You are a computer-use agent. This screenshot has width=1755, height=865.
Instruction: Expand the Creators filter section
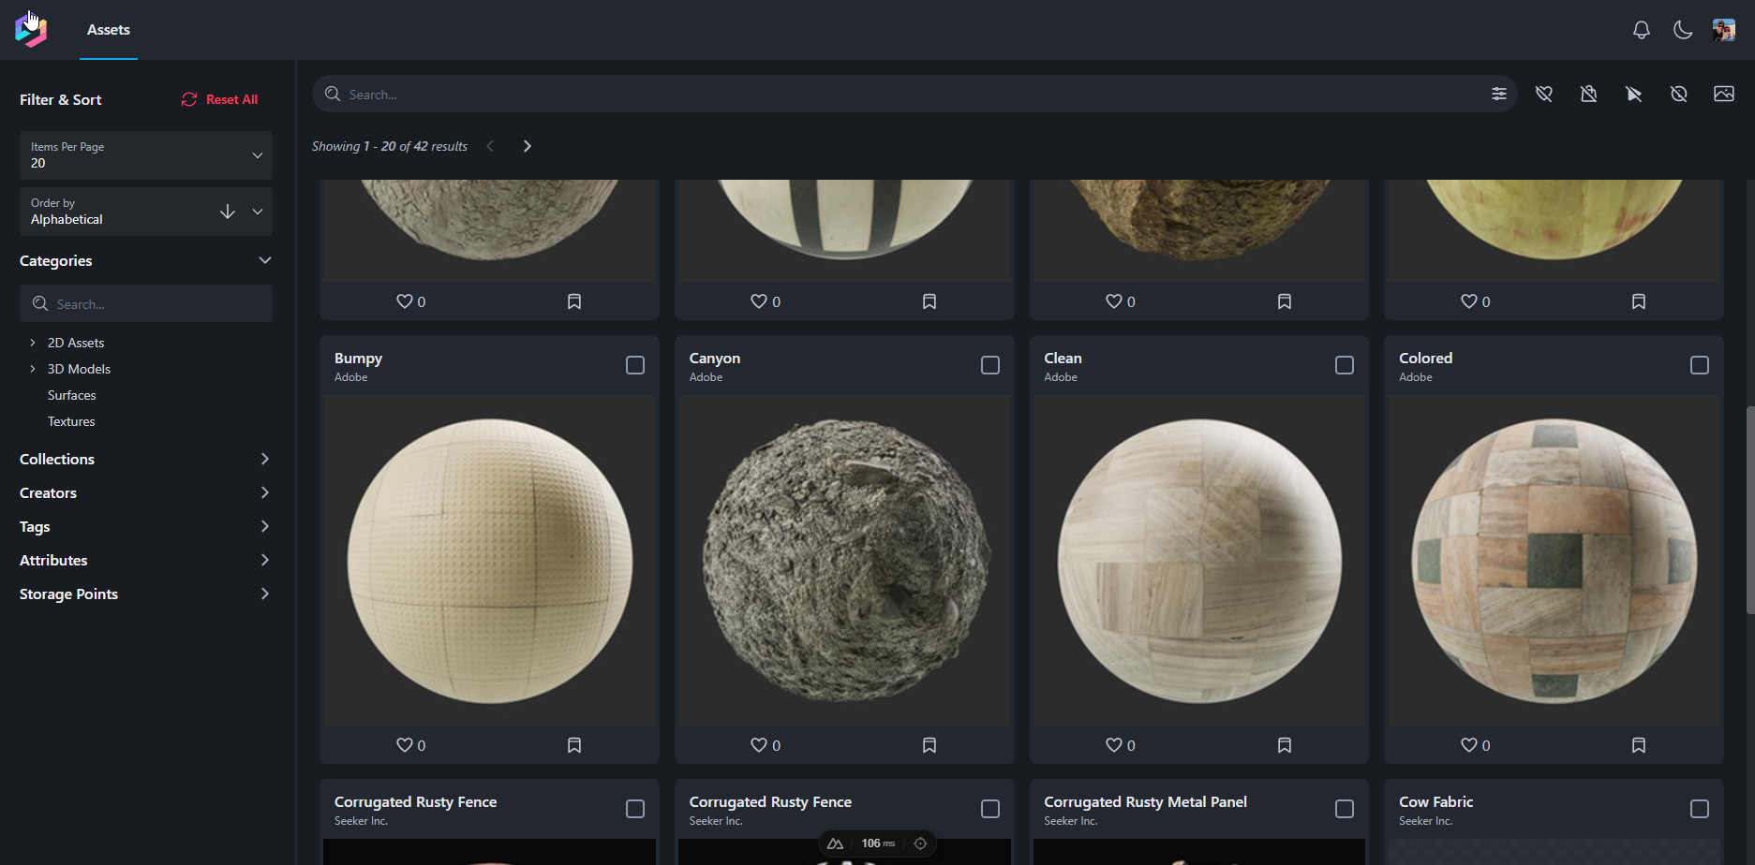click(x=145, y=493)
